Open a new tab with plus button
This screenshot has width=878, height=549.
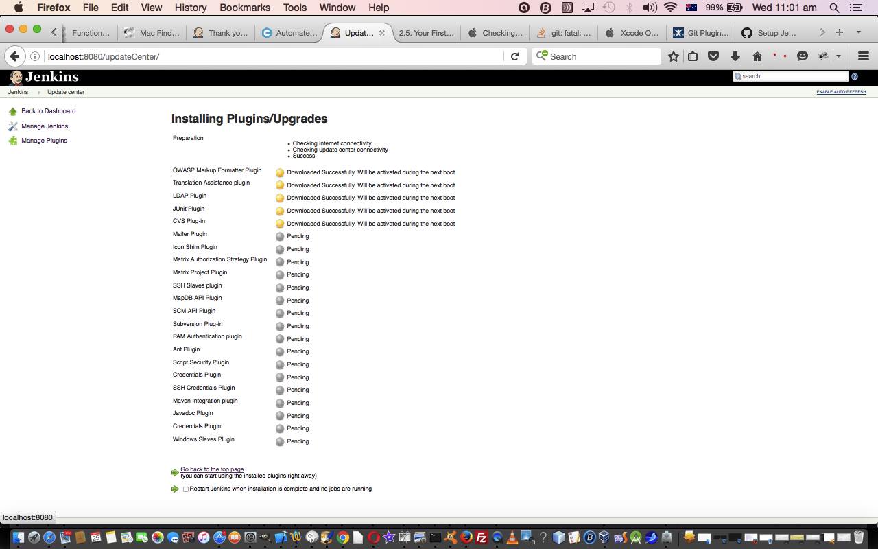[839, 32]
